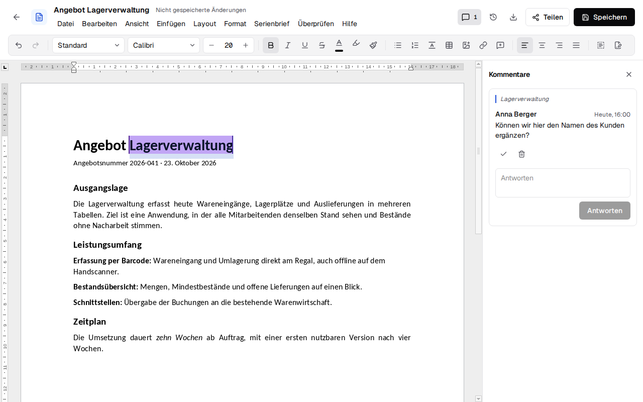This screenshot has width=643, height=402.
Task: Toggle italic formatting
Action: [288, 45]
